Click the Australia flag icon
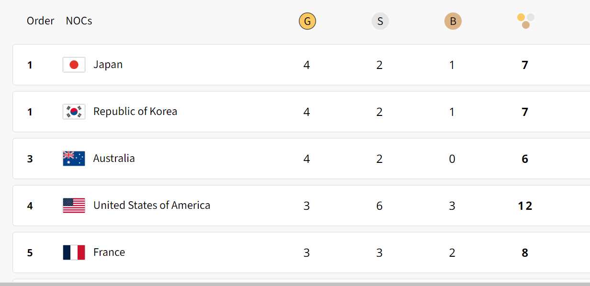Screen dimensions: 590x286 [74, 159]
